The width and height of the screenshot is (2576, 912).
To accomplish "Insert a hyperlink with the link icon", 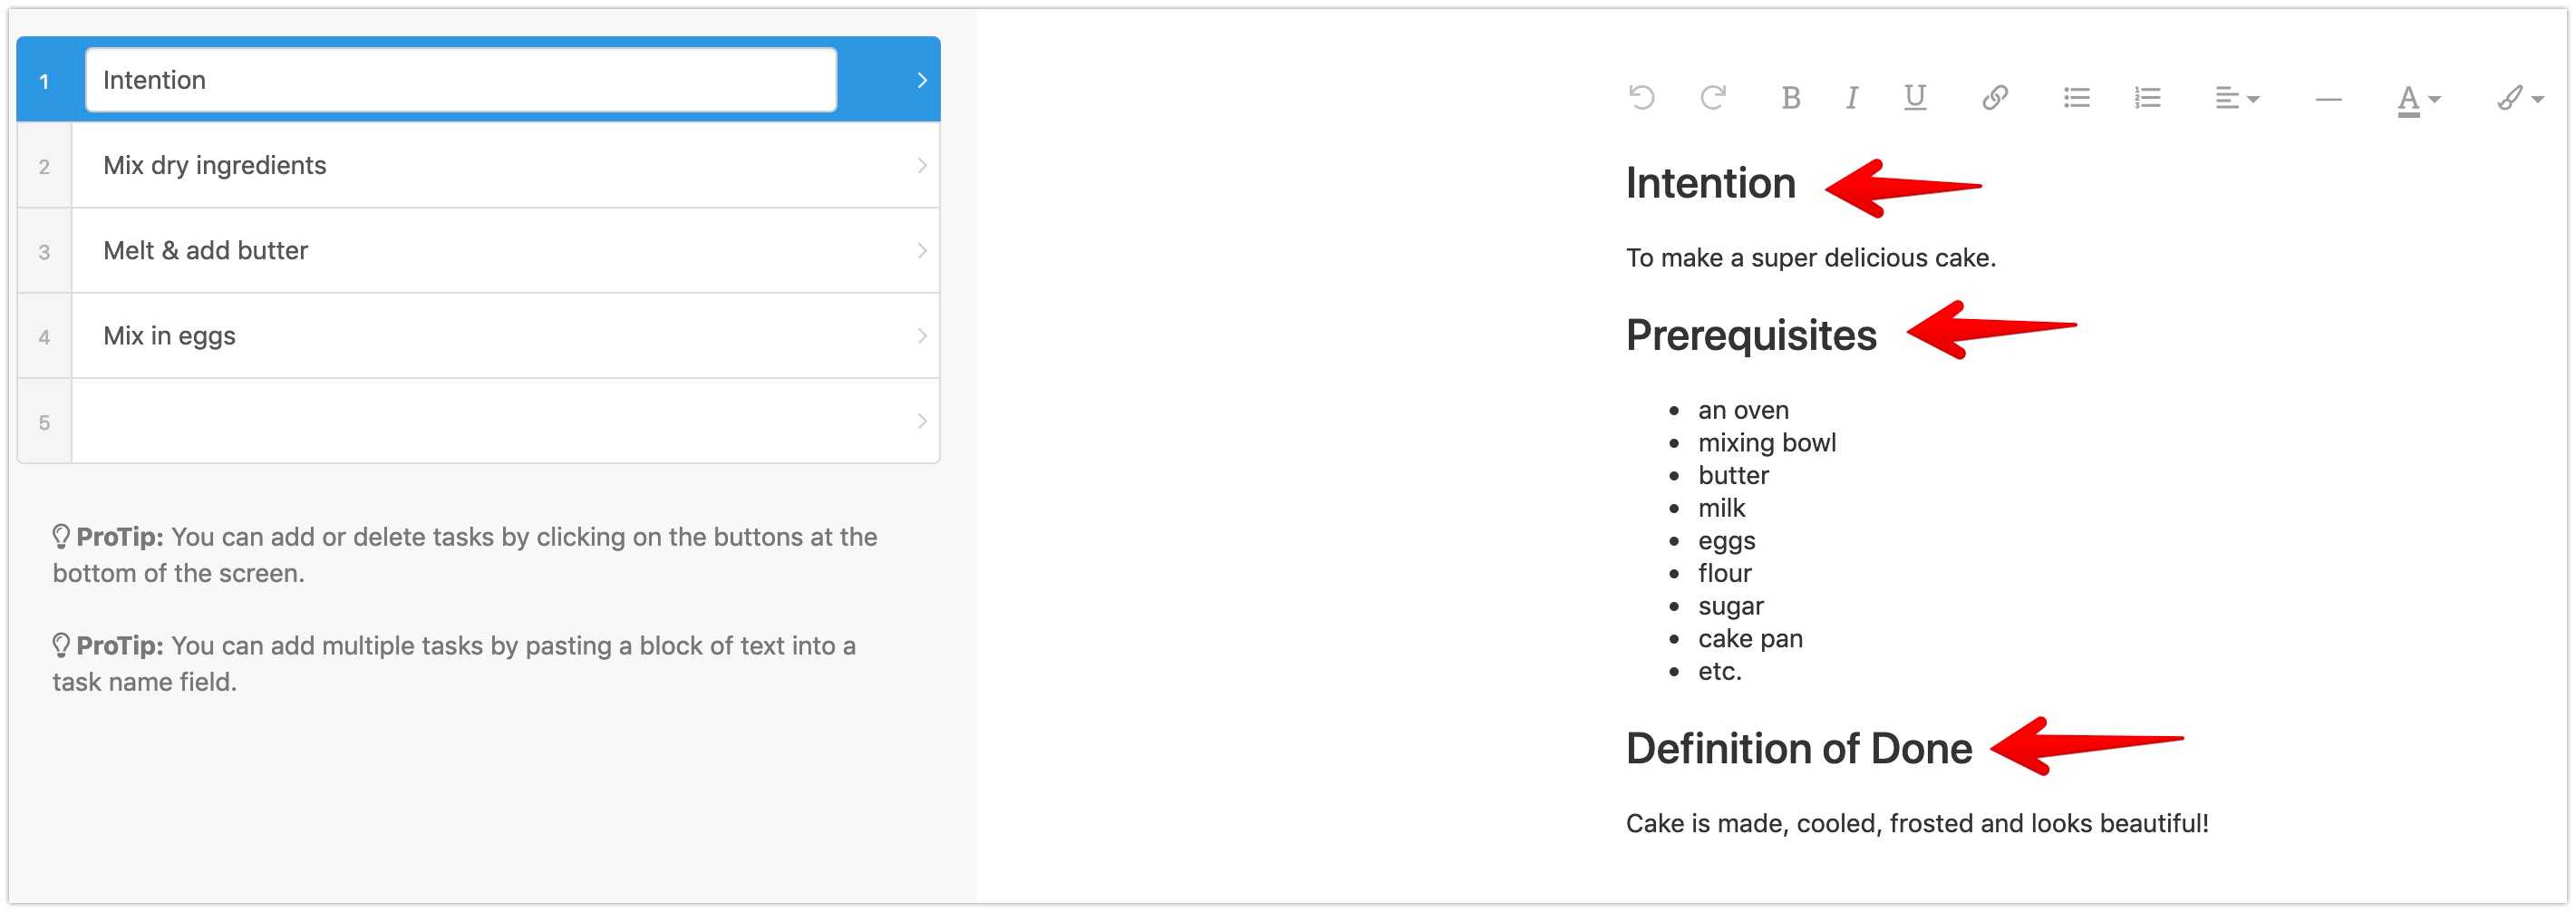I will 1994,97.
